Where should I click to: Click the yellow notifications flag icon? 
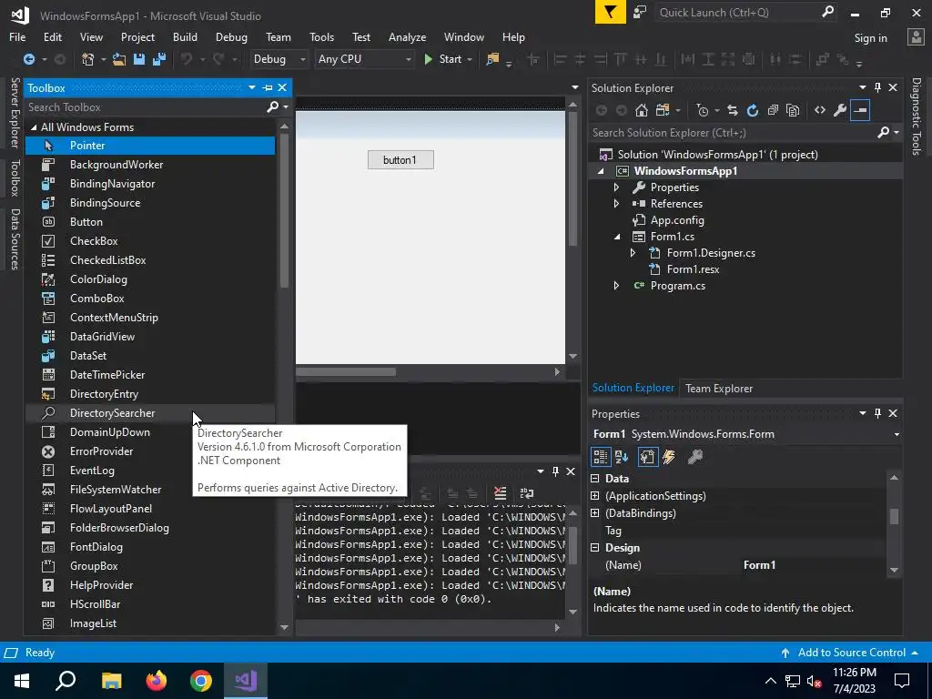click(611, 12)
